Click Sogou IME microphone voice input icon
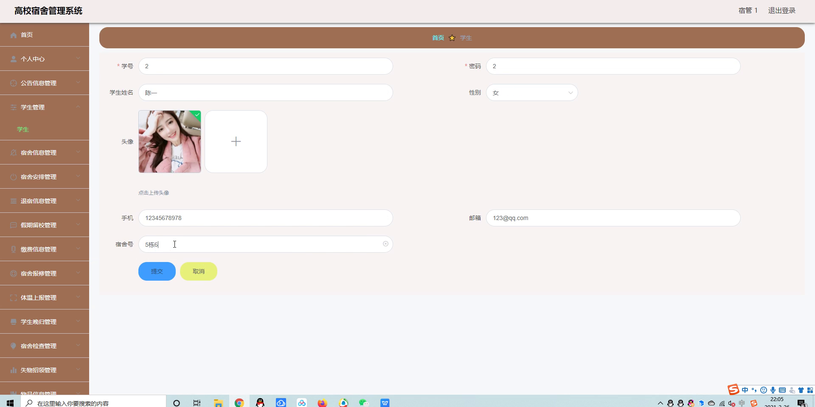The height and width of the screenshot is (407, 815). tap(773, 390)
